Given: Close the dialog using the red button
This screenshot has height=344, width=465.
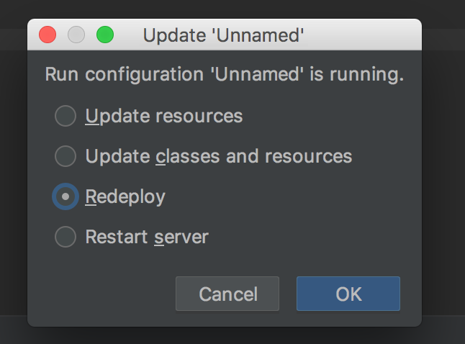Looking at the screenshot, I should (x=48, y=35).
